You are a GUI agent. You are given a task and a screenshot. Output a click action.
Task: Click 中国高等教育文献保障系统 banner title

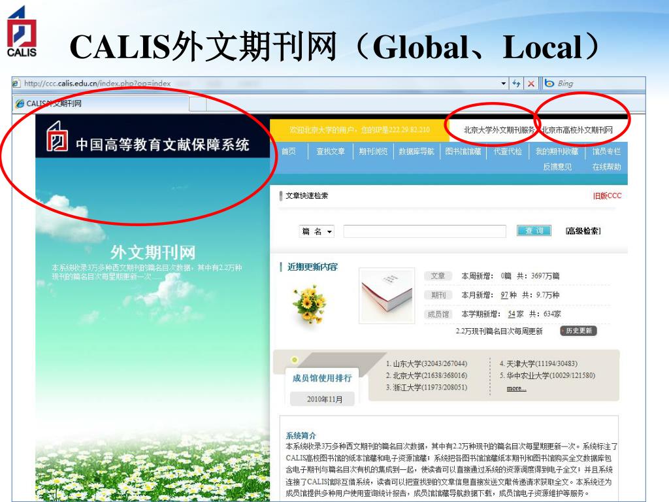pos(162,144)
